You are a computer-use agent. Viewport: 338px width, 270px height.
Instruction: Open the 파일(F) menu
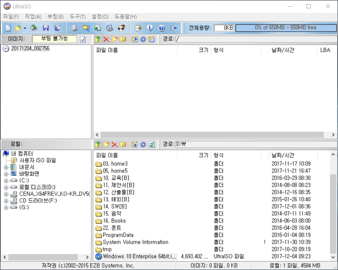(11, 17)
